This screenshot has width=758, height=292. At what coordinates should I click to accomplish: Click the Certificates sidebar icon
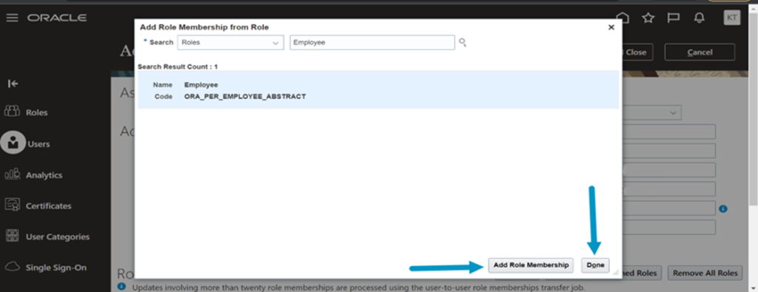pos(12,205)
